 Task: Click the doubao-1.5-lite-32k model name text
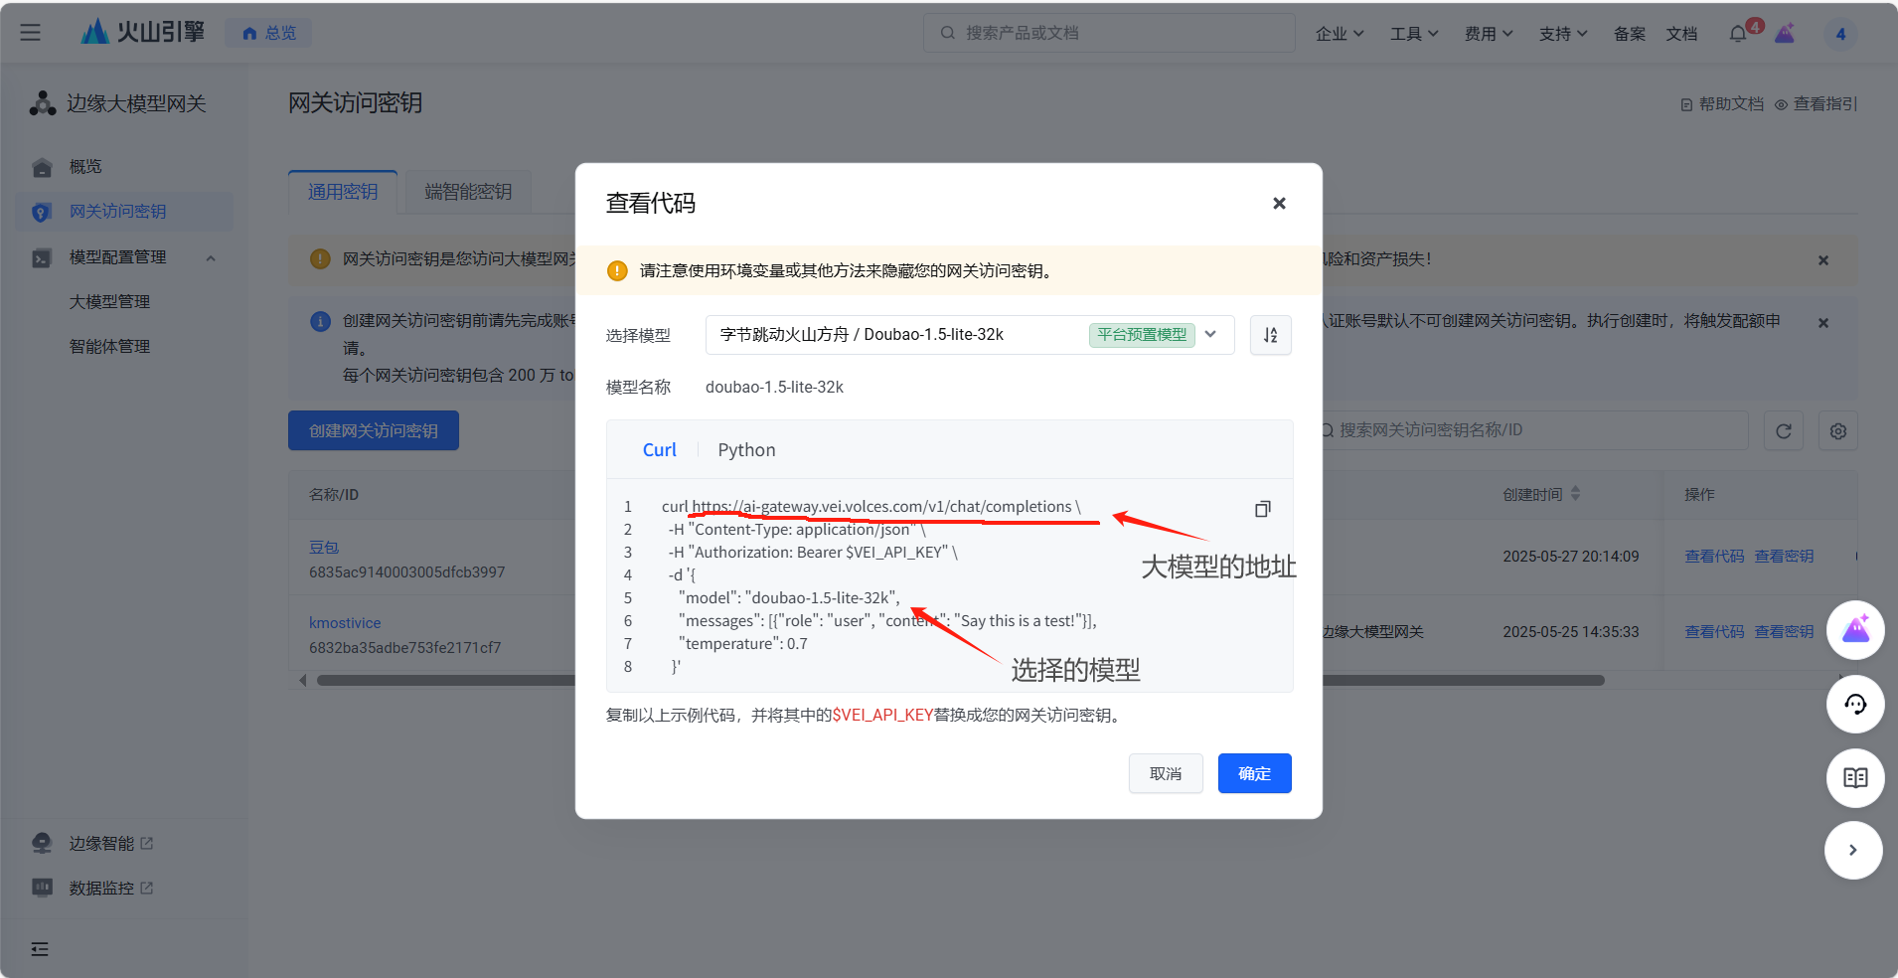(774, 388)
